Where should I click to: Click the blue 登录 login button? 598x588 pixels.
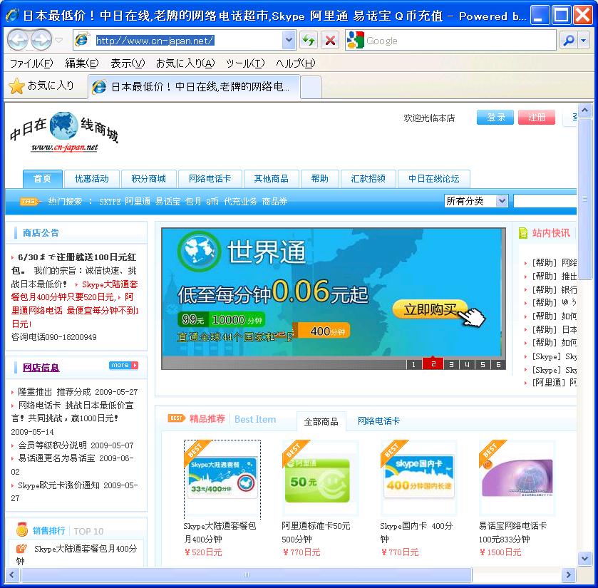tap(495, 118)
